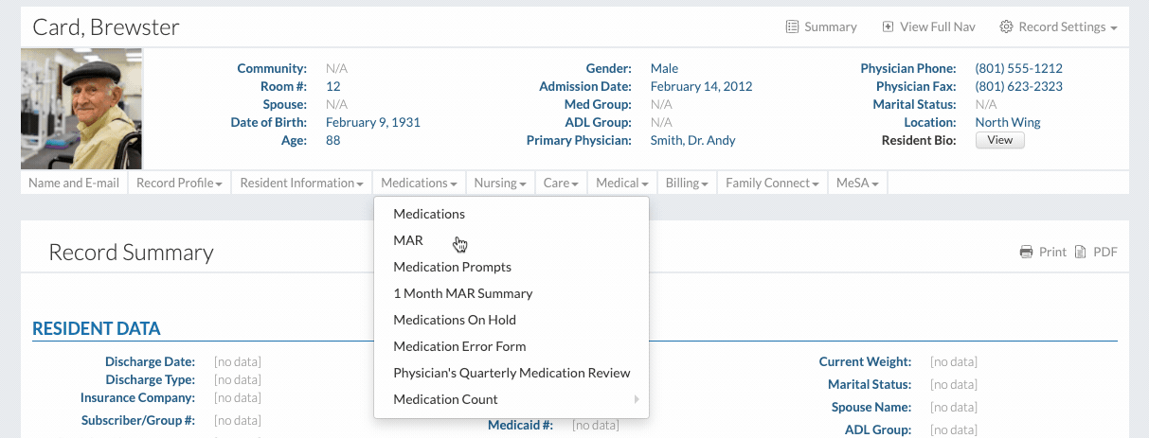Click the Smith, Dr. Andy physician link
The width and height of the screenshot is (1149, 438).
pyautogui.click(x=692, y=140)
